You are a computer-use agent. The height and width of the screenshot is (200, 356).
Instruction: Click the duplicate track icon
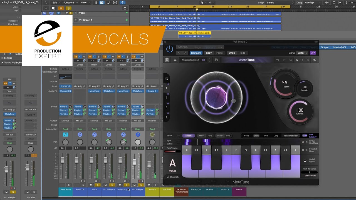[x=53, y=8]
